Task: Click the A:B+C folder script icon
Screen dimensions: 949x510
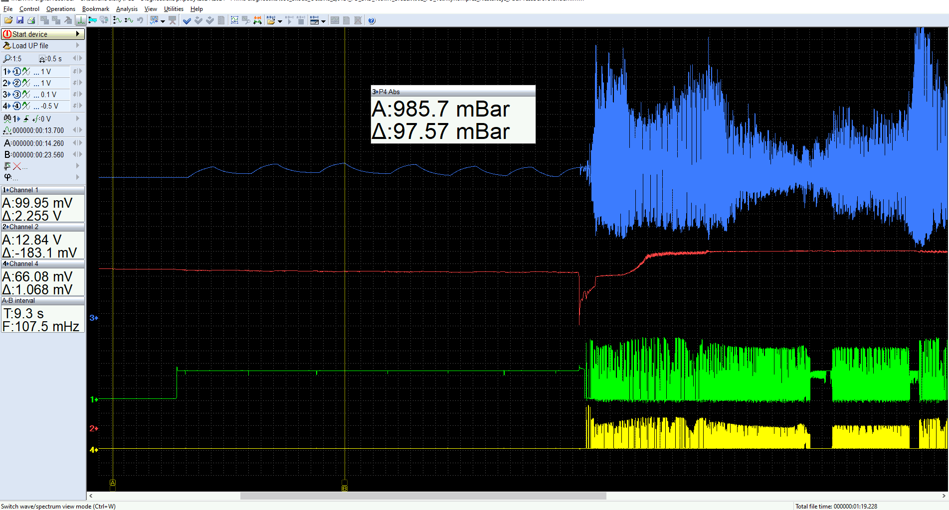Action: pyautogui.click(x=271, y=20)
